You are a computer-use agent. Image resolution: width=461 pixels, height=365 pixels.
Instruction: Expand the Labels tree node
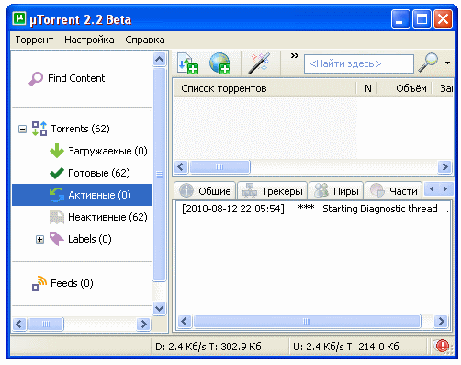pos(39,239)
